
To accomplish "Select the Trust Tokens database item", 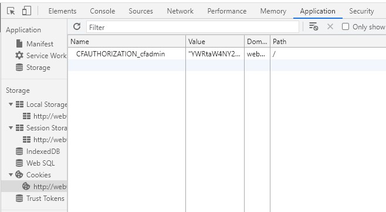I will [x=40, y=198].
